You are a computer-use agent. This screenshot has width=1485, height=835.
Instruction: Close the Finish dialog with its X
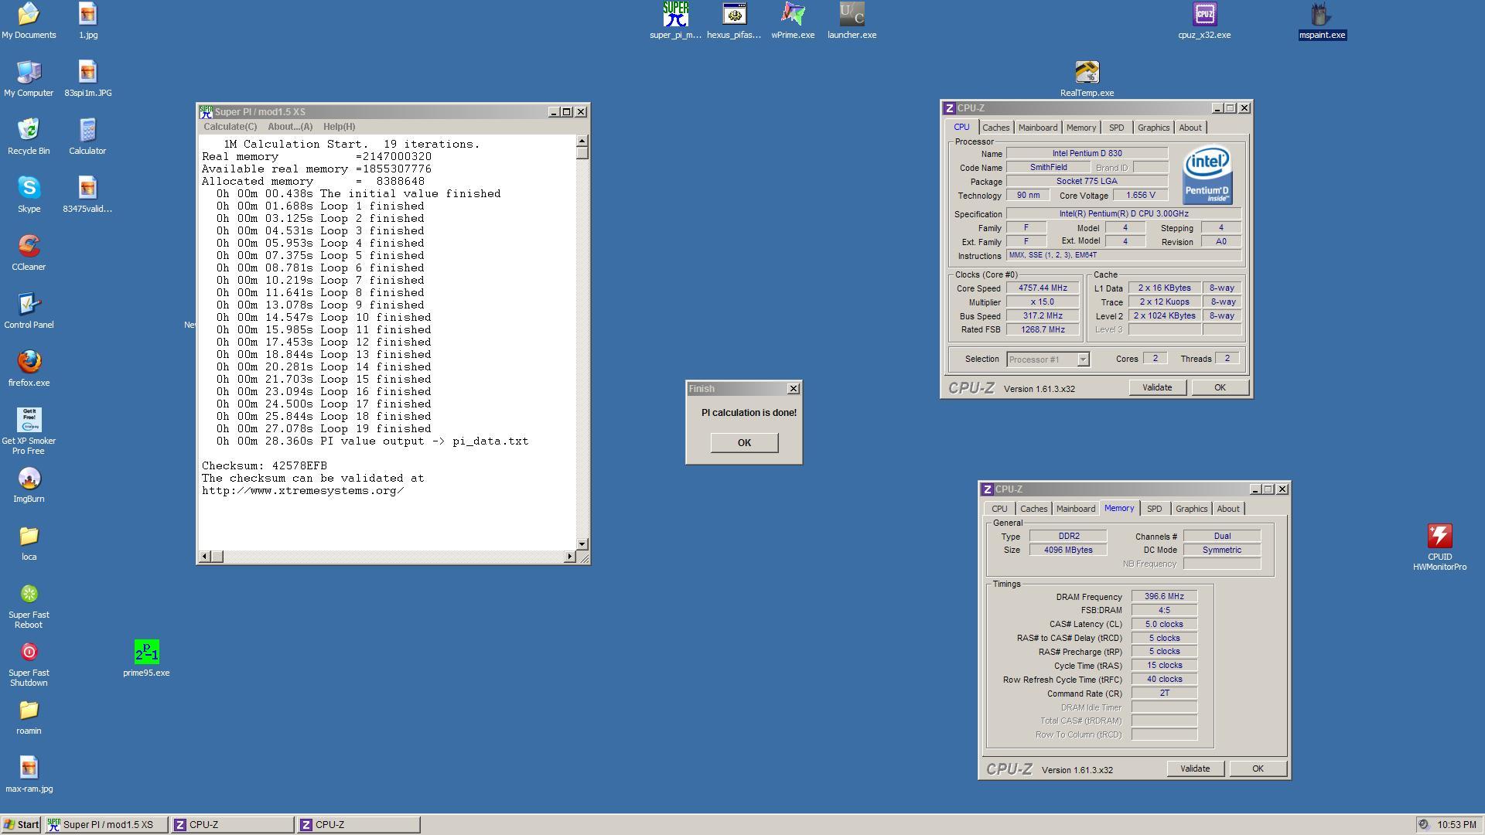click(x=793, y=388)
